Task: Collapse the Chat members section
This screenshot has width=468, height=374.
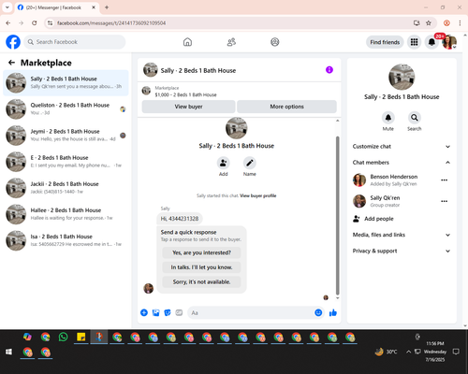Action: point(402,163)
